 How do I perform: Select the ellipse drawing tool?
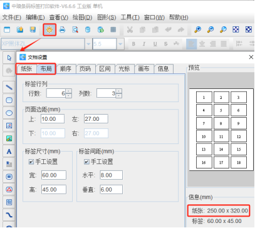(x=9, y=113)
